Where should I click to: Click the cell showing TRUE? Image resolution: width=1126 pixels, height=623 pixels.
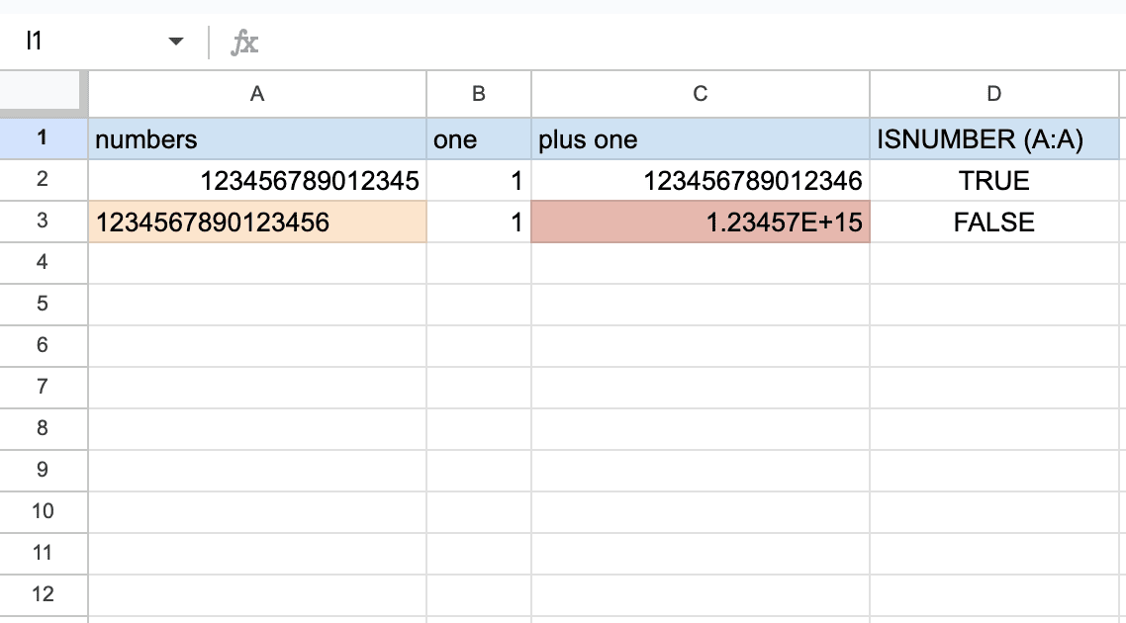pyautogui.click(x=994, y=181)
